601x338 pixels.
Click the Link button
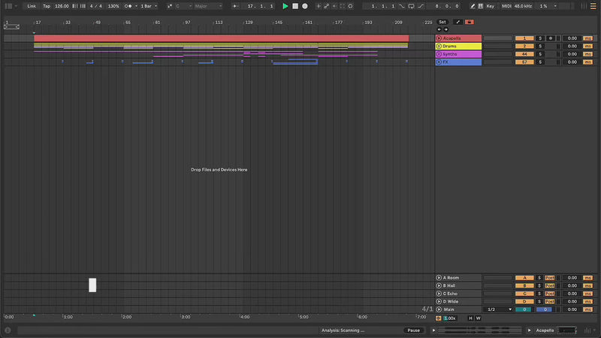point(32,6)
